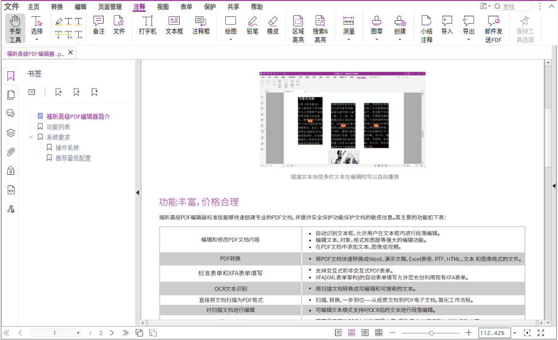558x340 pixels.
Task: Click the 小结注释 summarize comments icon
Action: pyautogui.click(x=426, y=26)
